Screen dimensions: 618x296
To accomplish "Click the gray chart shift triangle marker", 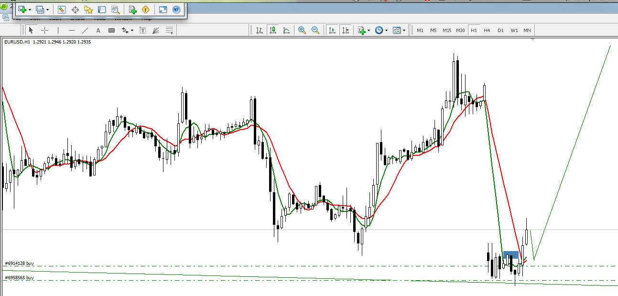I will click(x=532, y=39).
